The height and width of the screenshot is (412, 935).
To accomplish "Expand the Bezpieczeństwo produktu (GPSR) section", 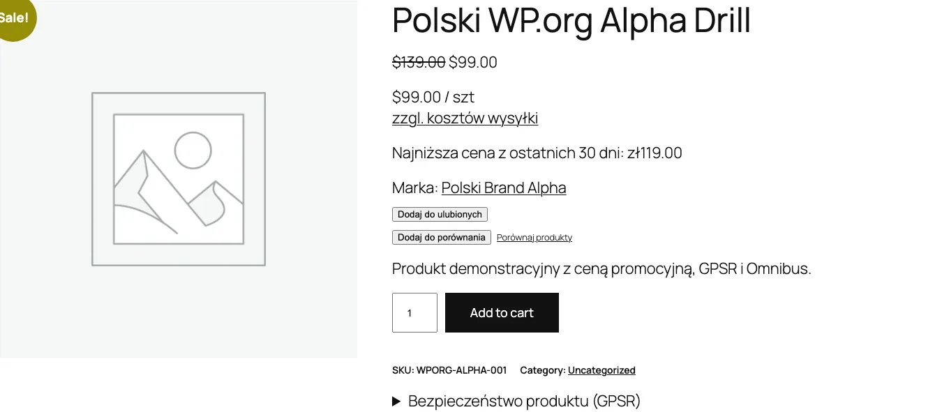I will pyautogui.click(x=525, y=401).
